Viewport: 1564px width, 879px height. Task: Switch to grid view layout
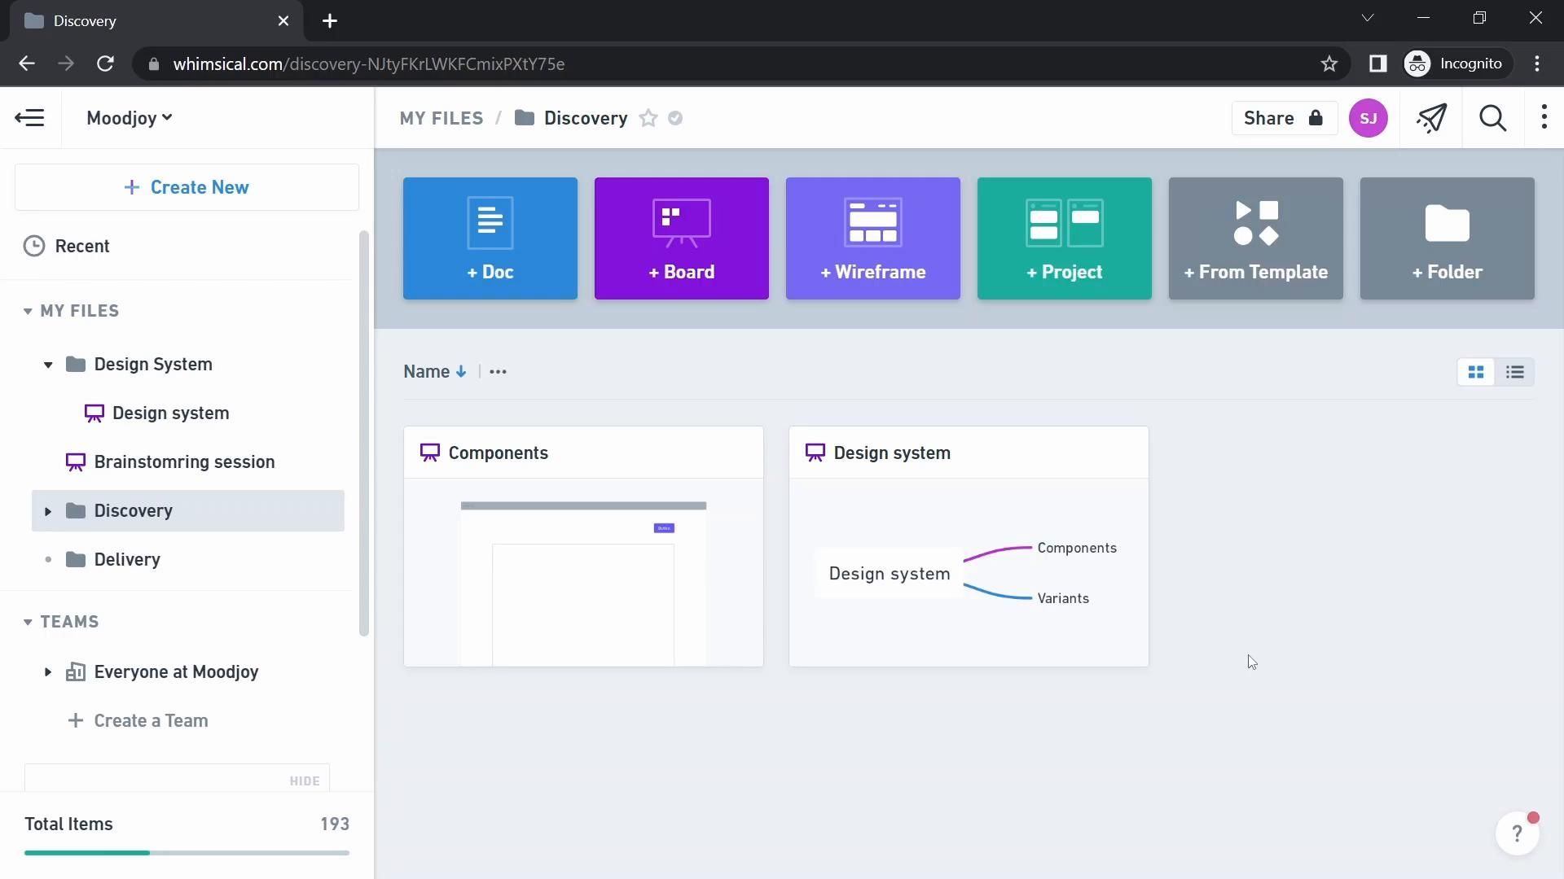tap(1475, 372)
